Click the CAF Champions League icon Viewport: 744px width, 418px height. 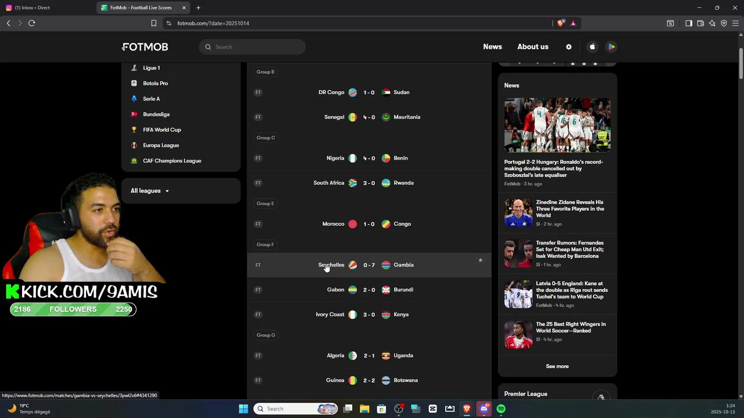134,161
